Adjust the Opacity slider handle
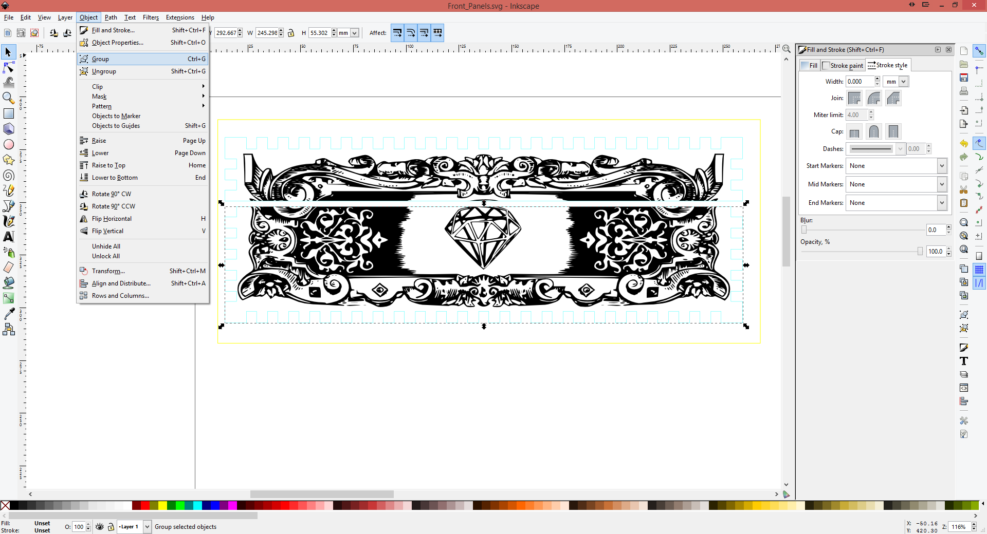This screenshot has height=534, width=987. click(920, 252)
